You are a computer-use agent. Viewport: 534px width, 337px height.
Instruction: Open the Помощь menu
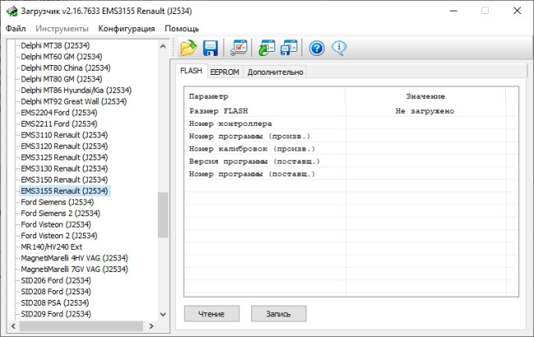(182, 29)
